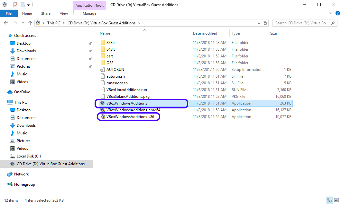Select the cert folder icon
The width and height of the screenshot is (341, 204).
103,56
